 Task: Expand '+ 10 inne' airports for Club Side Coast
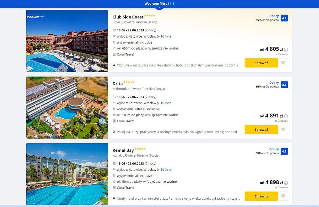coord(165,36)
